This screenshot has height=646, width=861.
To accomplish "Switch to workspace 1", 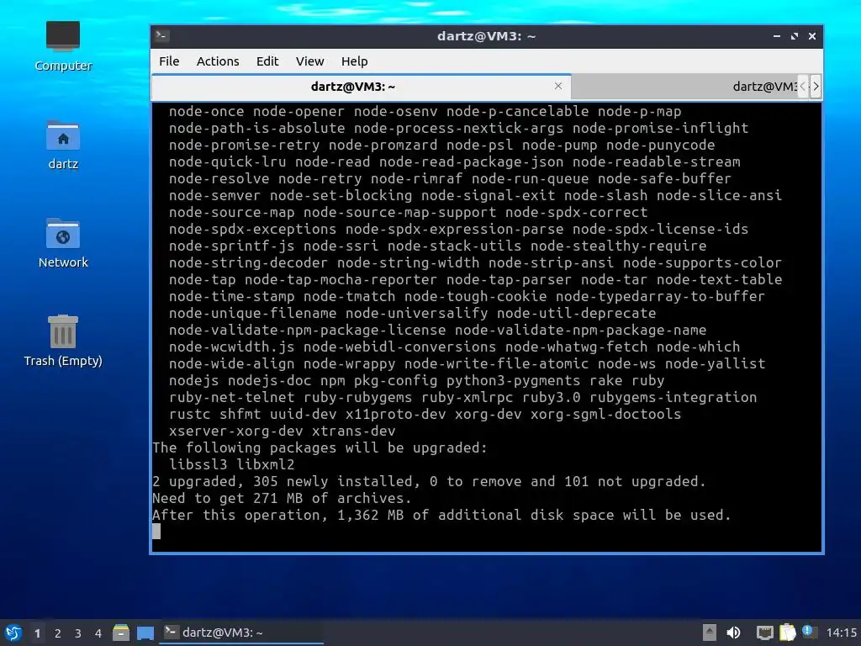I will (x=37, y=633).
